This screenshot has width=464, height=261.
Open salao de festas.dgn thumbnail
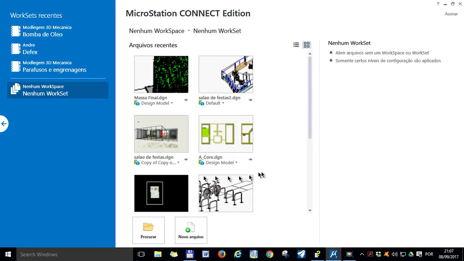coord(161,134)
